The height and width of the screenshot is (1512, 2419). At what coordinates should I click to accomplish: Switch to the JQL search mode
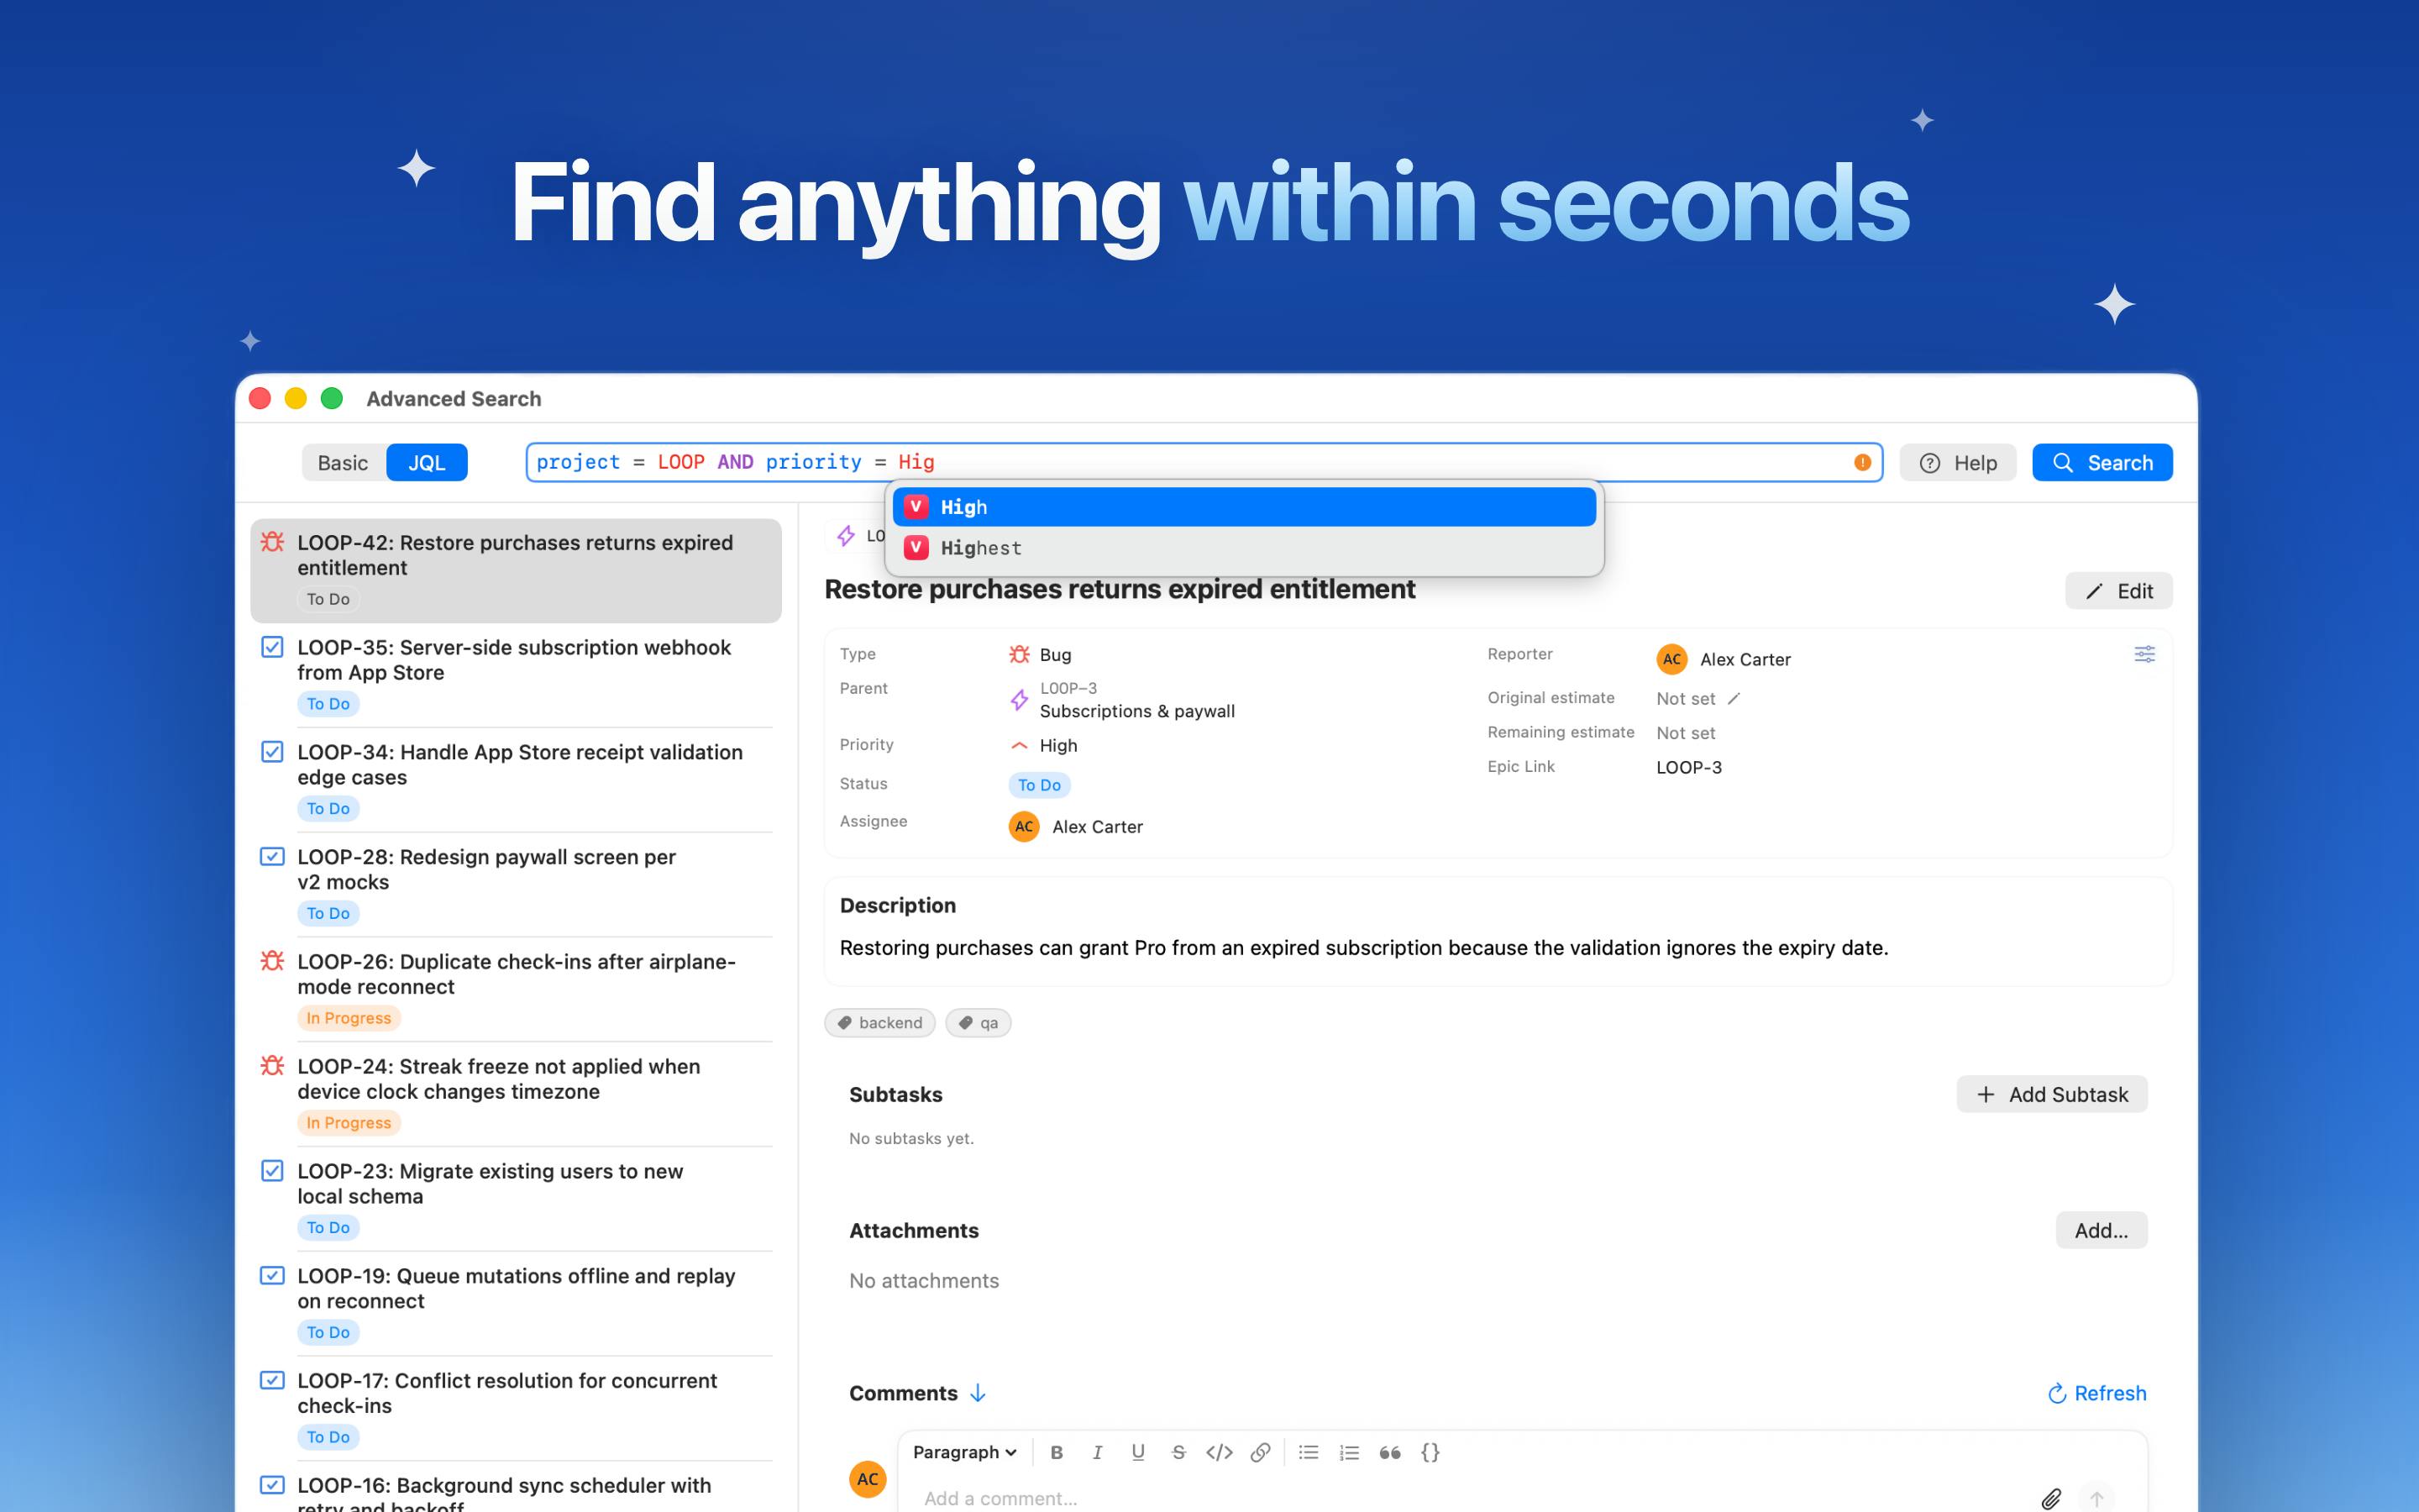point(427,462)
